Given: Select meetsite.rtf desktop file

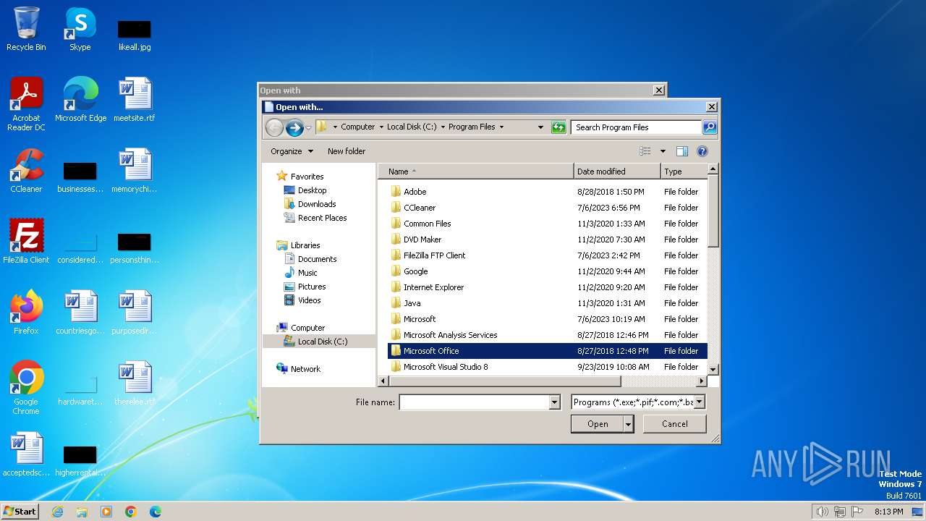Looking at the screenshot, I should 135,100.
